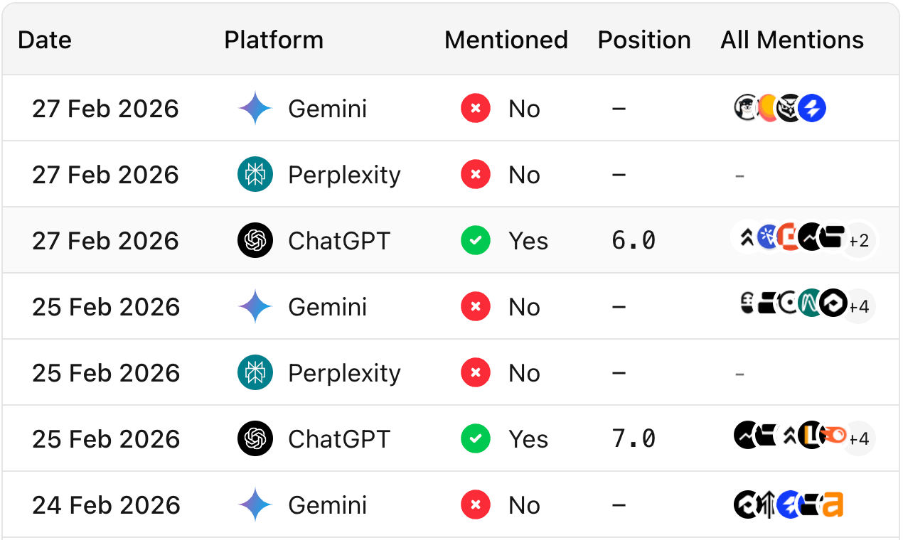Click the Position column header
The height and width of the screenshot is (540, 903).
[x=643, y=40]
